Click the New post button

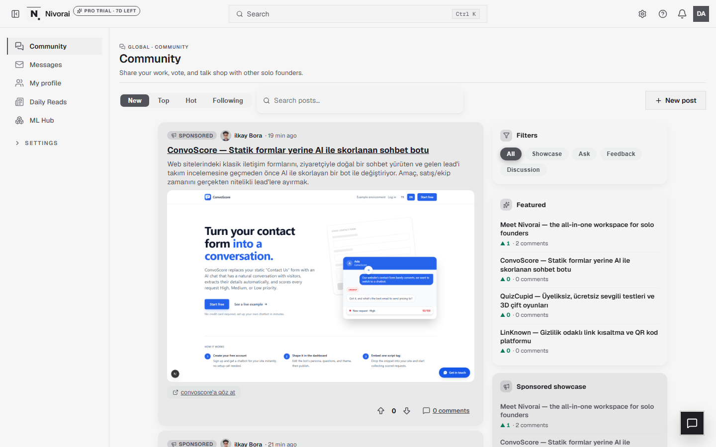click(x=676, y=100)
